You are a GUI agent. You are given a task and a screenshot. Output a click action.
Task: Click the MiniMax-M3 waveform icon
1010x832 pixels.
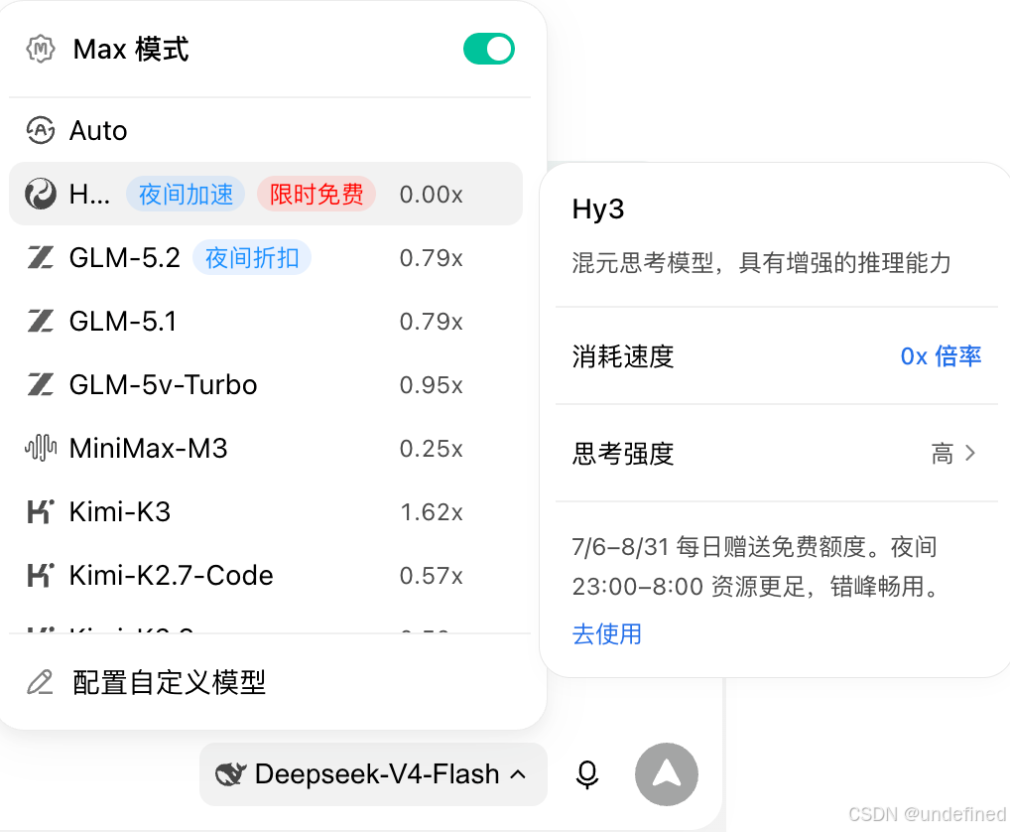(x=41, y=448)
